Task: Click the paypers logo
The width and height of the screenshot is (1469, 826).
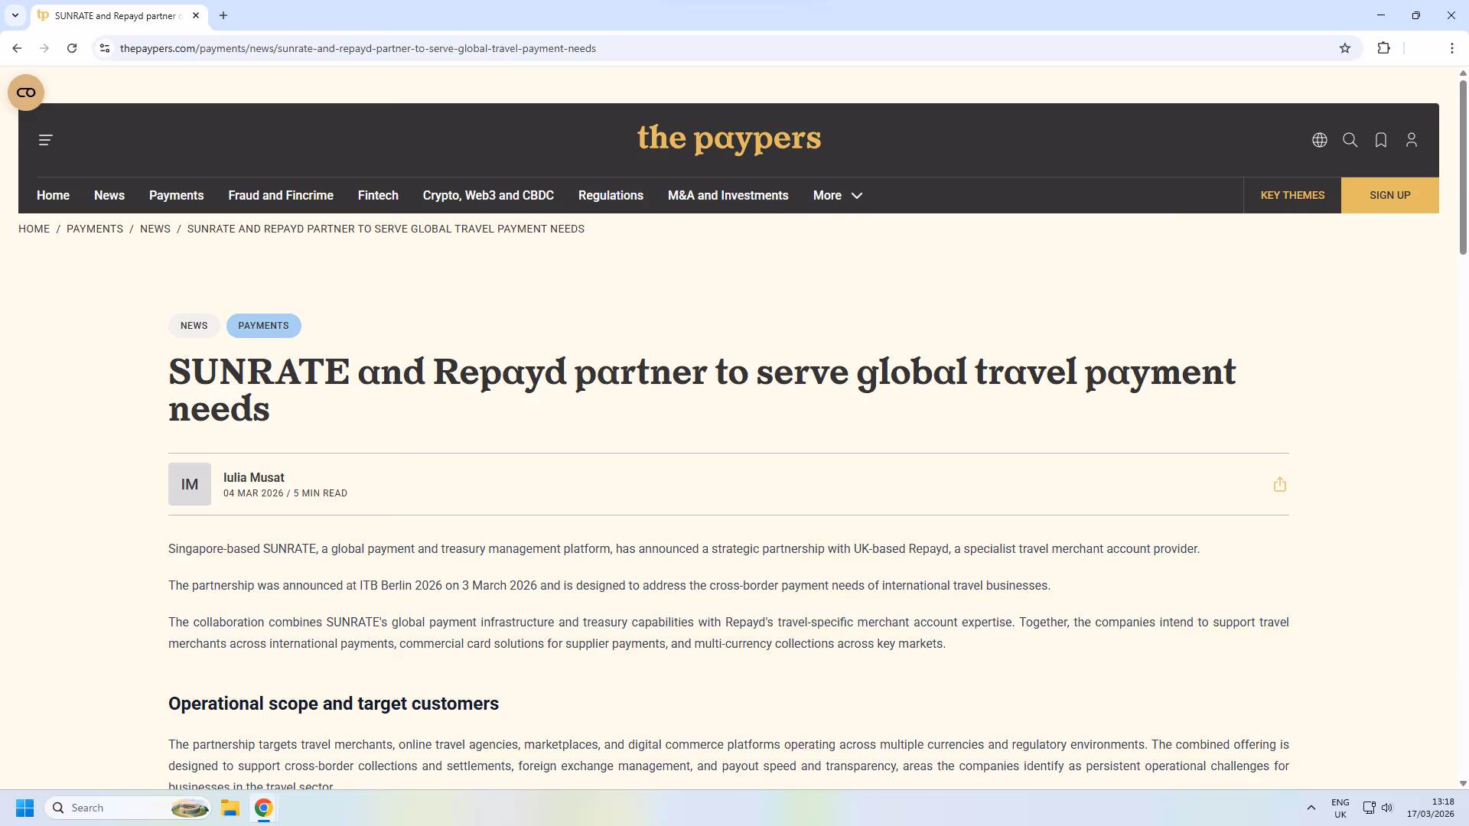Action: click(x=729, y=138)
